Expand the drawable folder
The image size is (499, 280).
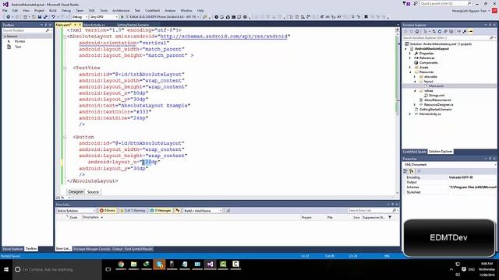coord(415,76)
